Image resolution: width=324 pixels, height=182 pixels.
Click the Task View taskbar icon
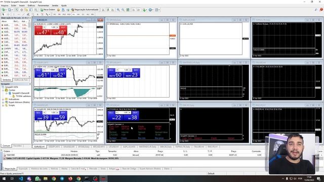coord(12,178)
